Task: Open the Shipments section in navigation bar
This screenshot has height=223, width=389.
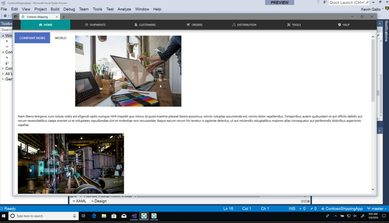Action: 95,25
